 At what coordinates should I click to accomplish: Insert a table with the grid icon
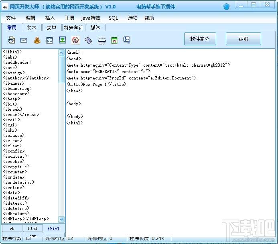click(50, 40)
